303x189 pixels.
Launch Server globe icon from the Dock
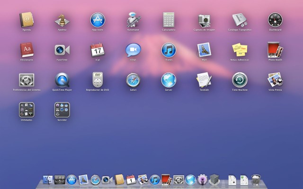click(190, 180)
